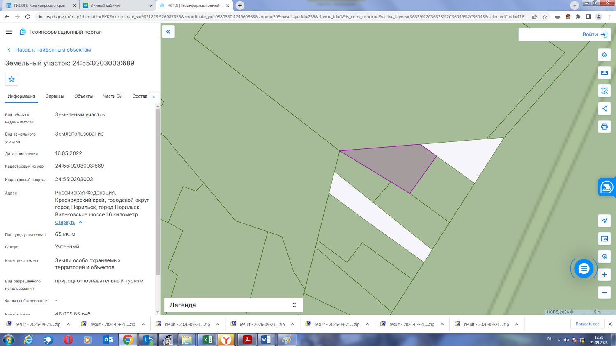This screenshot has width=616, height=346.
Task: Click Показать все in downloads bar
Action: [x=587, y=324]
